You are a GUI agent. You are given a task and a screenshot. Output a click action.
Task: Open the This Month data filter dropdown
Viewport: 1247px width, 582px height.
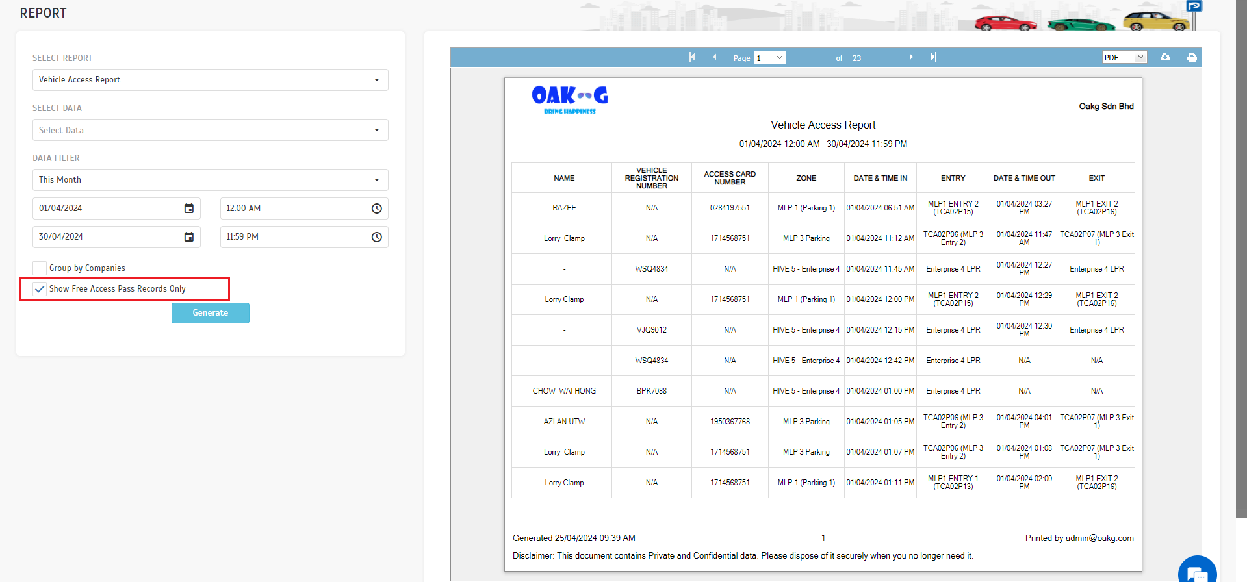[210, 180]
